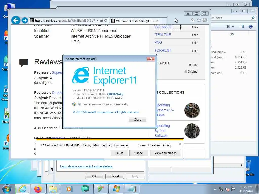Open the Debom reviewer profile link
The image size is (259, 194).
pos(57,93)
